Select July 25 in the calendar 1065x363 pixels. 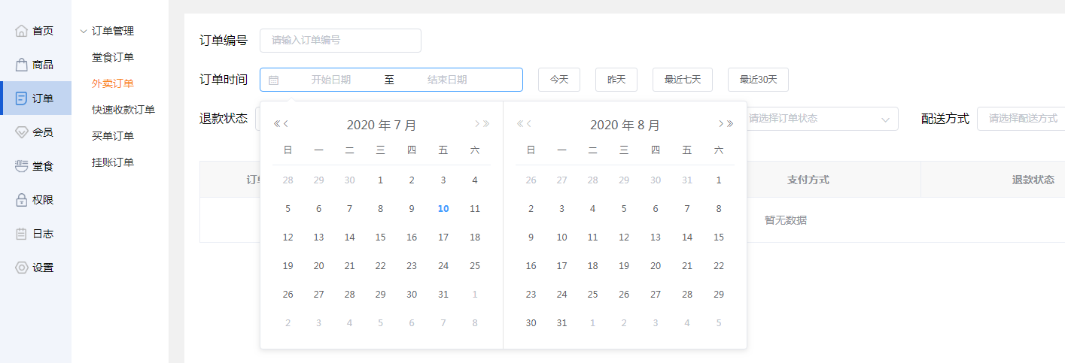tap(475, 266)
